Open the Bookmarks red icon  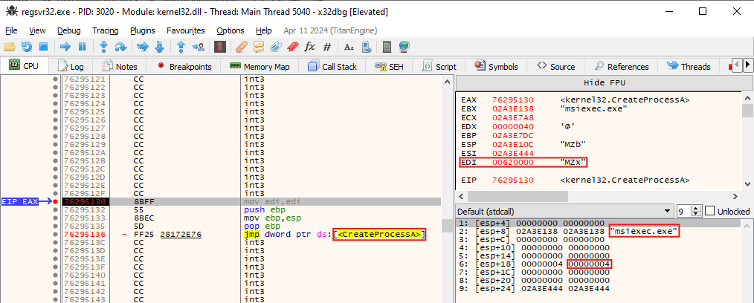click(293, 47)
